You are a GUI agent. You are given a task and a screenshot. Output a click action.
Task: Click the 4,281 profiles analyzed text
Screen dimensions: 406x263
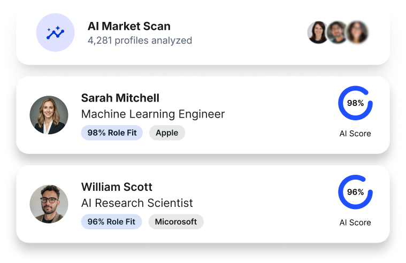click(x=140, y=41)
